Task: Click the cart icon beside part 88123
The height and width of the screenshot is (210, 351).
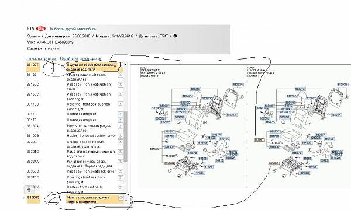Action: point(121,75)
